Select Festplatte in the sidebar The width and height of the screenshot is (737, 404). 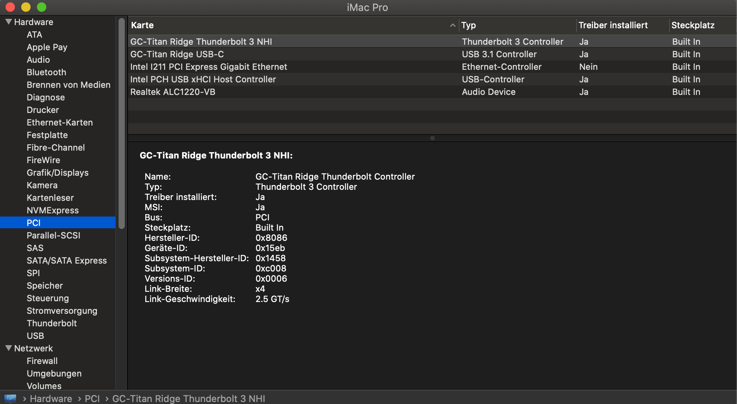[x=47, y=135]
